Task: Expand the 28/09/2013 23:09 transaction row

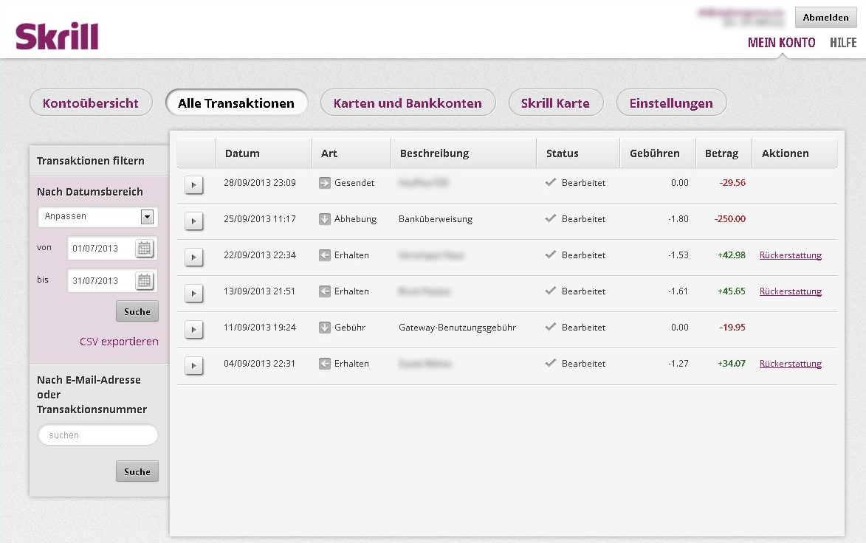Action: [193, 184]
